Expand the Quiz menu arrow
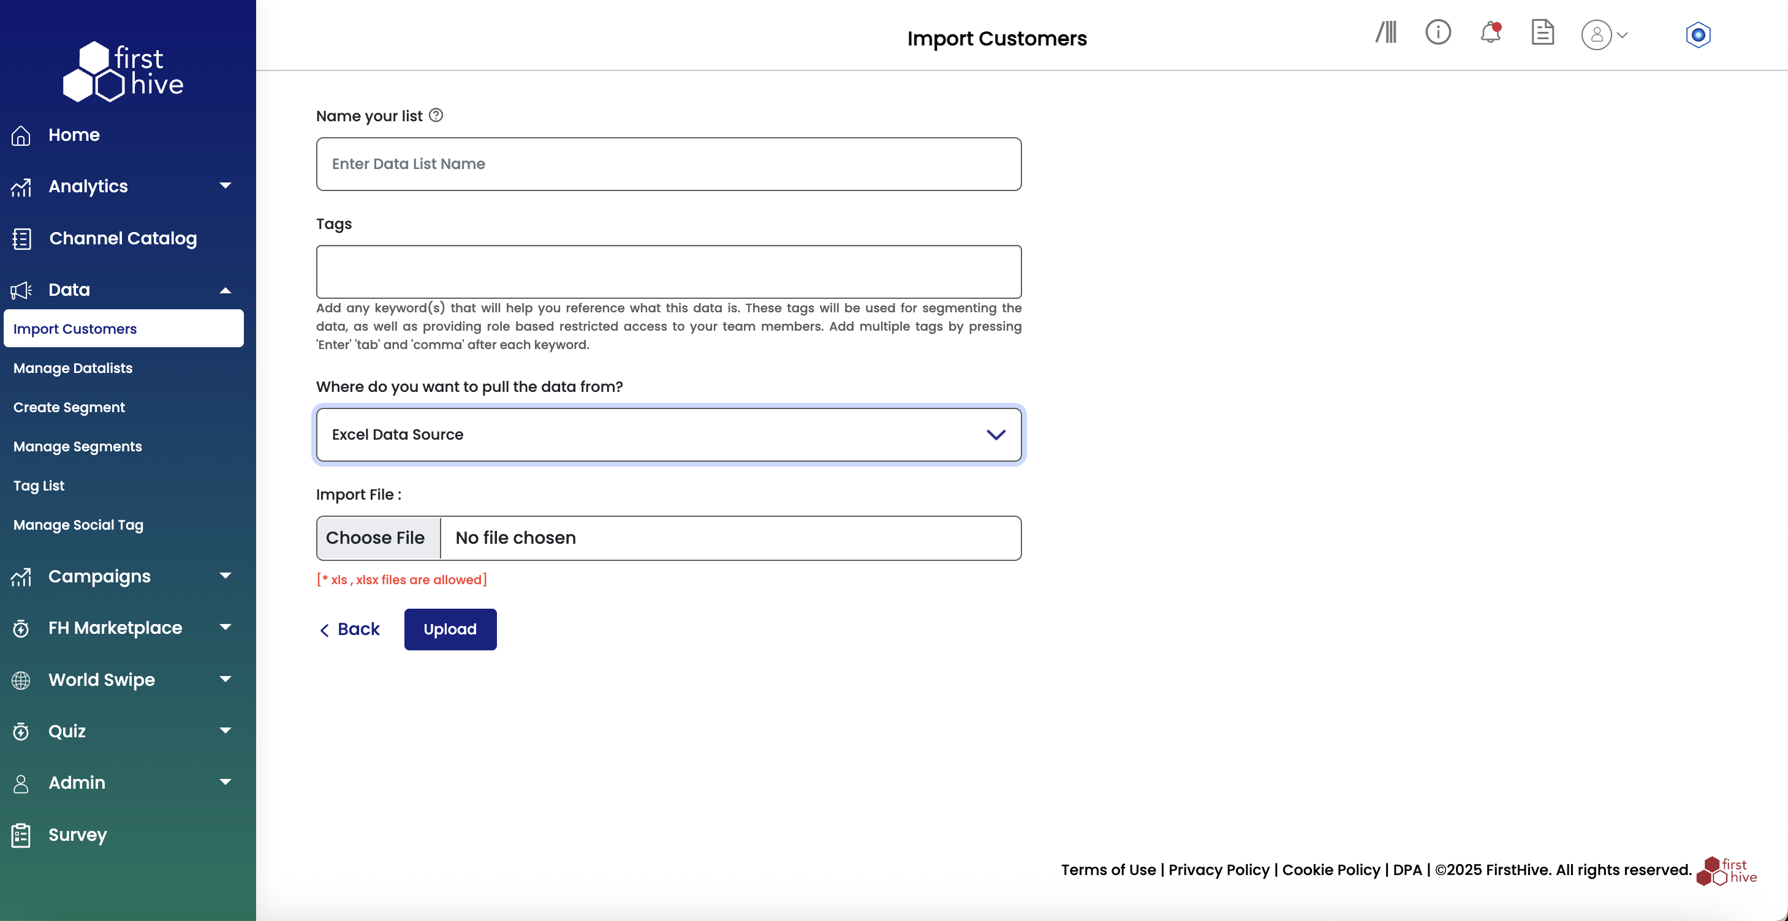Viewport: 1788px width, 921px height. point(225,731)
